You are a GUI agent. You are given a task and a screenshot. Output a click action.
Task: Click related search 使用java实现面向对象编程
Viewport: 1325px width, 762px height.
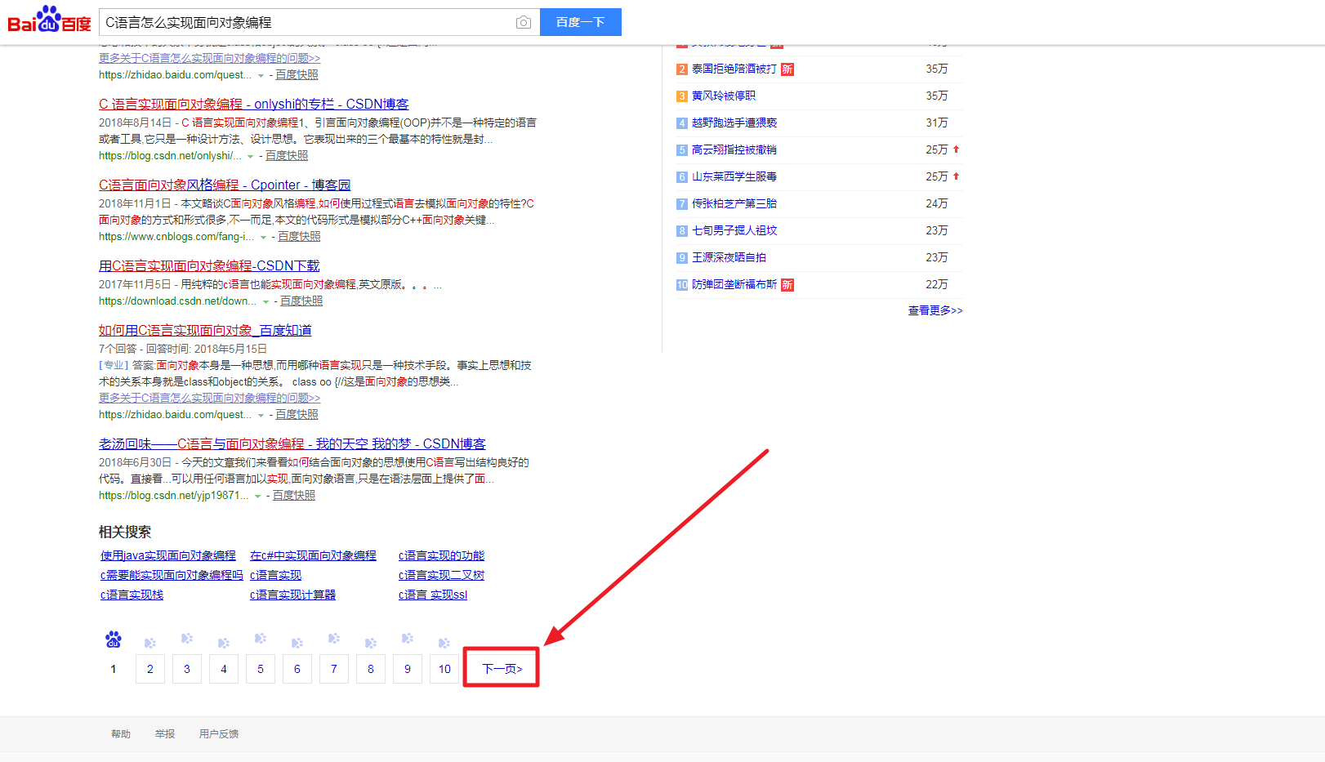coord(168,555)
